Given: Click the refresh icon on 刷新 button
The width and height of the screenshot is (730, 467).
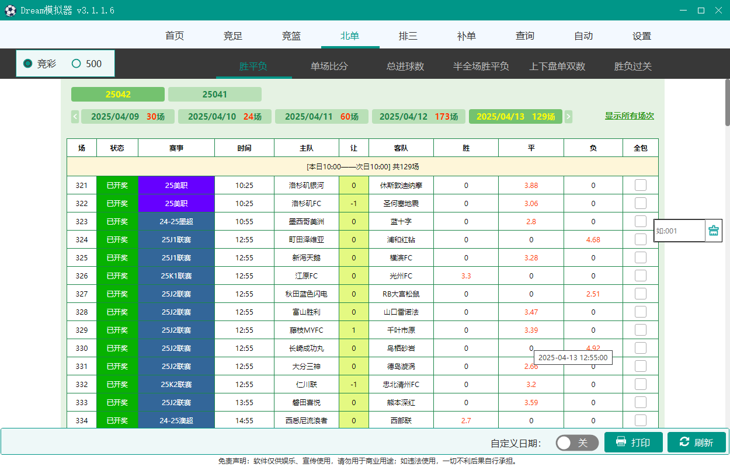Looking at the screenshot, I should 684,442.
